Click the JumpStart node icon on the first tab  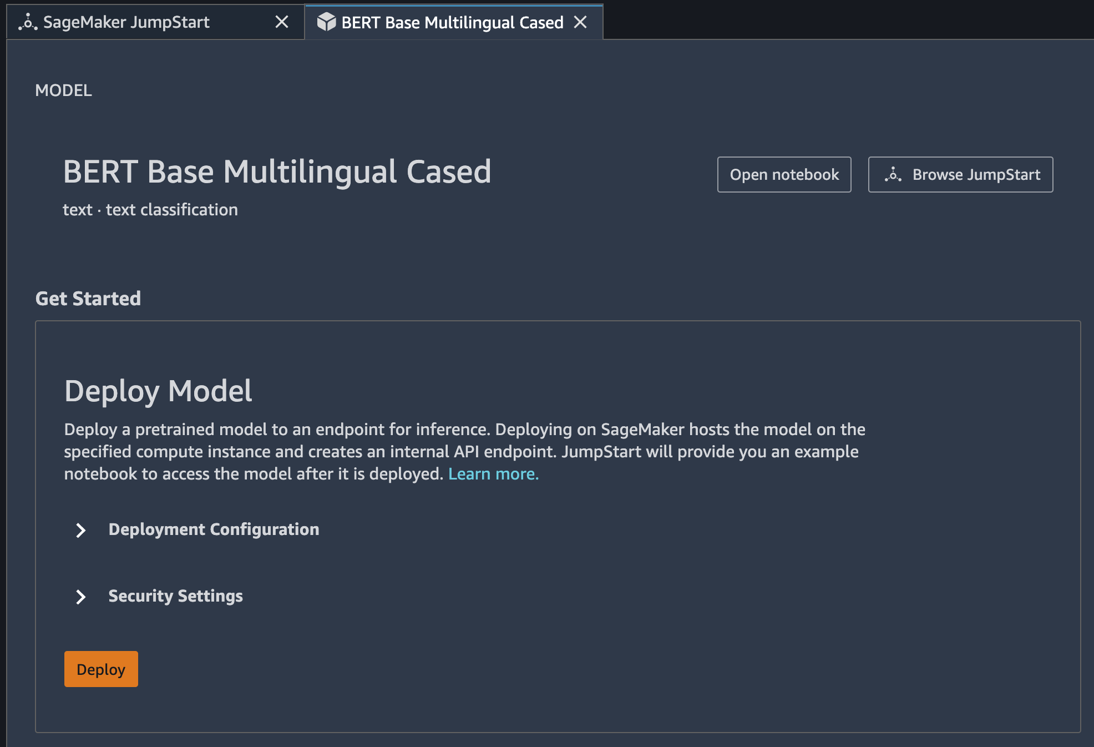point(29,22)
